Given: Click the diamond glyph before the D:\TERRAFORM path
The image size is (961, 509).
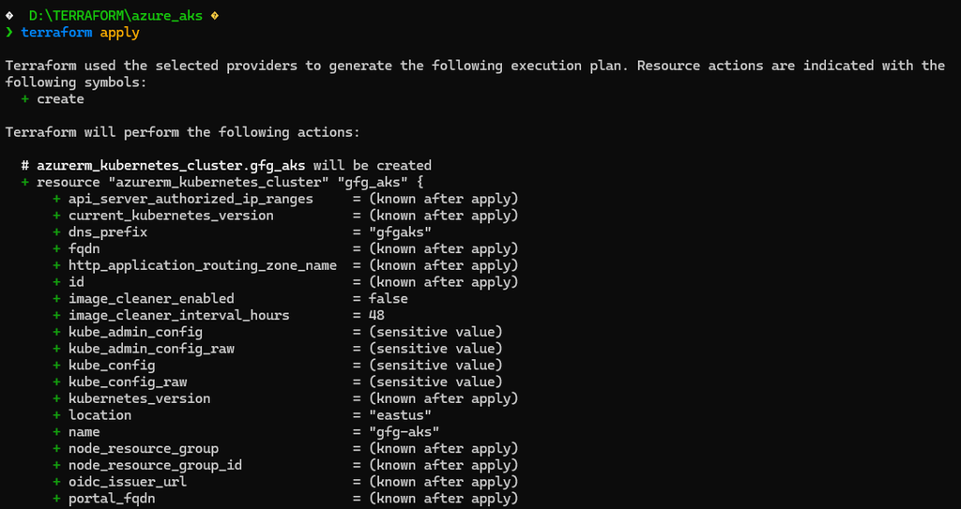Looking at the screenshot, I should coord(9,16).
